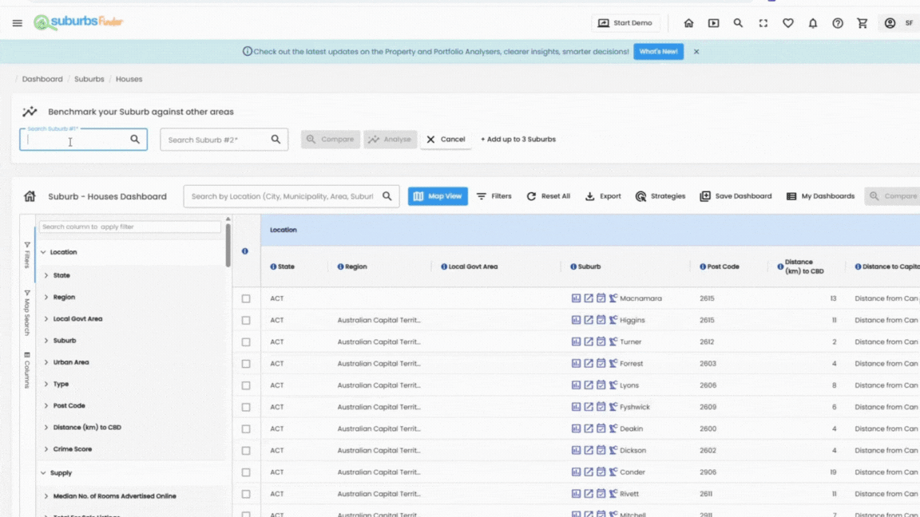Open the shopping cart
The height and width of the screenshot is (517, 920).
pyautogui.click(x=862, y=23)
